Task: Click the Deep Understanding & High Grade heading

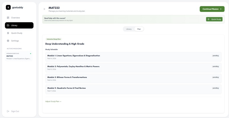Action: (65, 44)
